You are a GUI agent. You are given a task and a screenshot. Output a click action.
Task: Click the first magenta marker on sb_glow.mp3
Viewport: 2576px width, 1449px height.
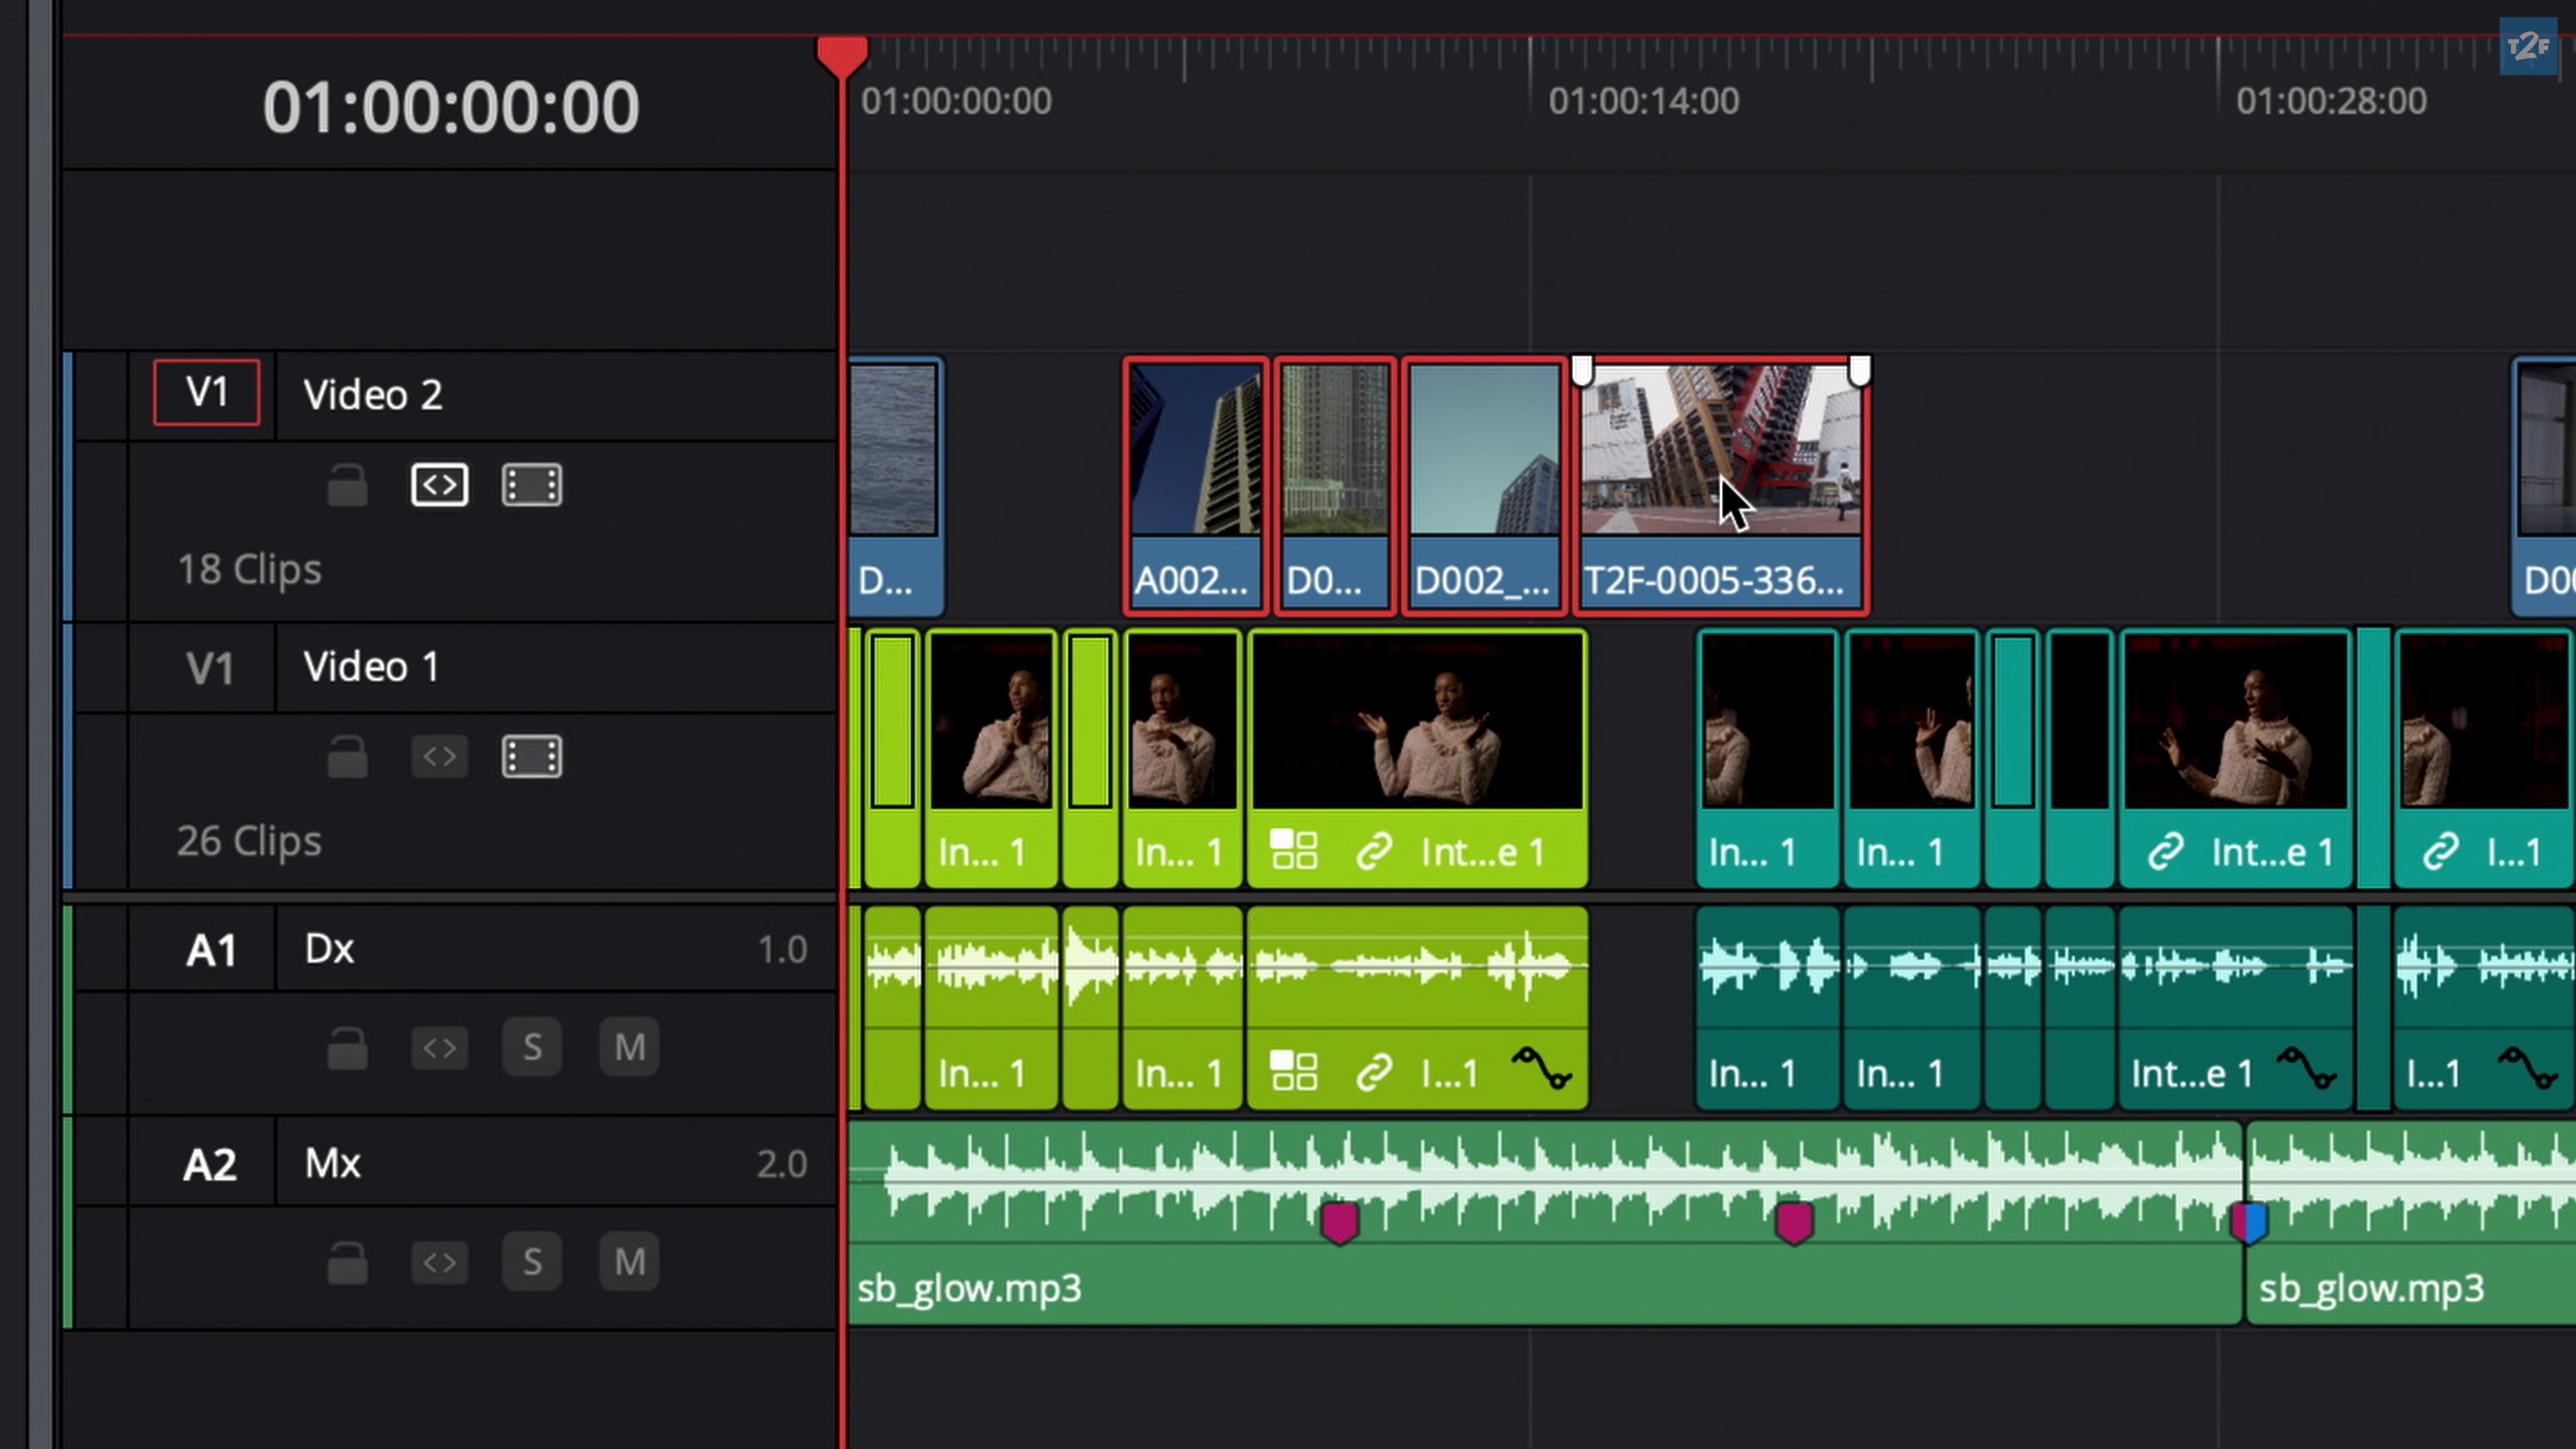click(x=1339, y=1222)
